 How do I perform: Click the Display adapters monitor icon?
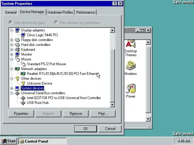tap(17, 30)
